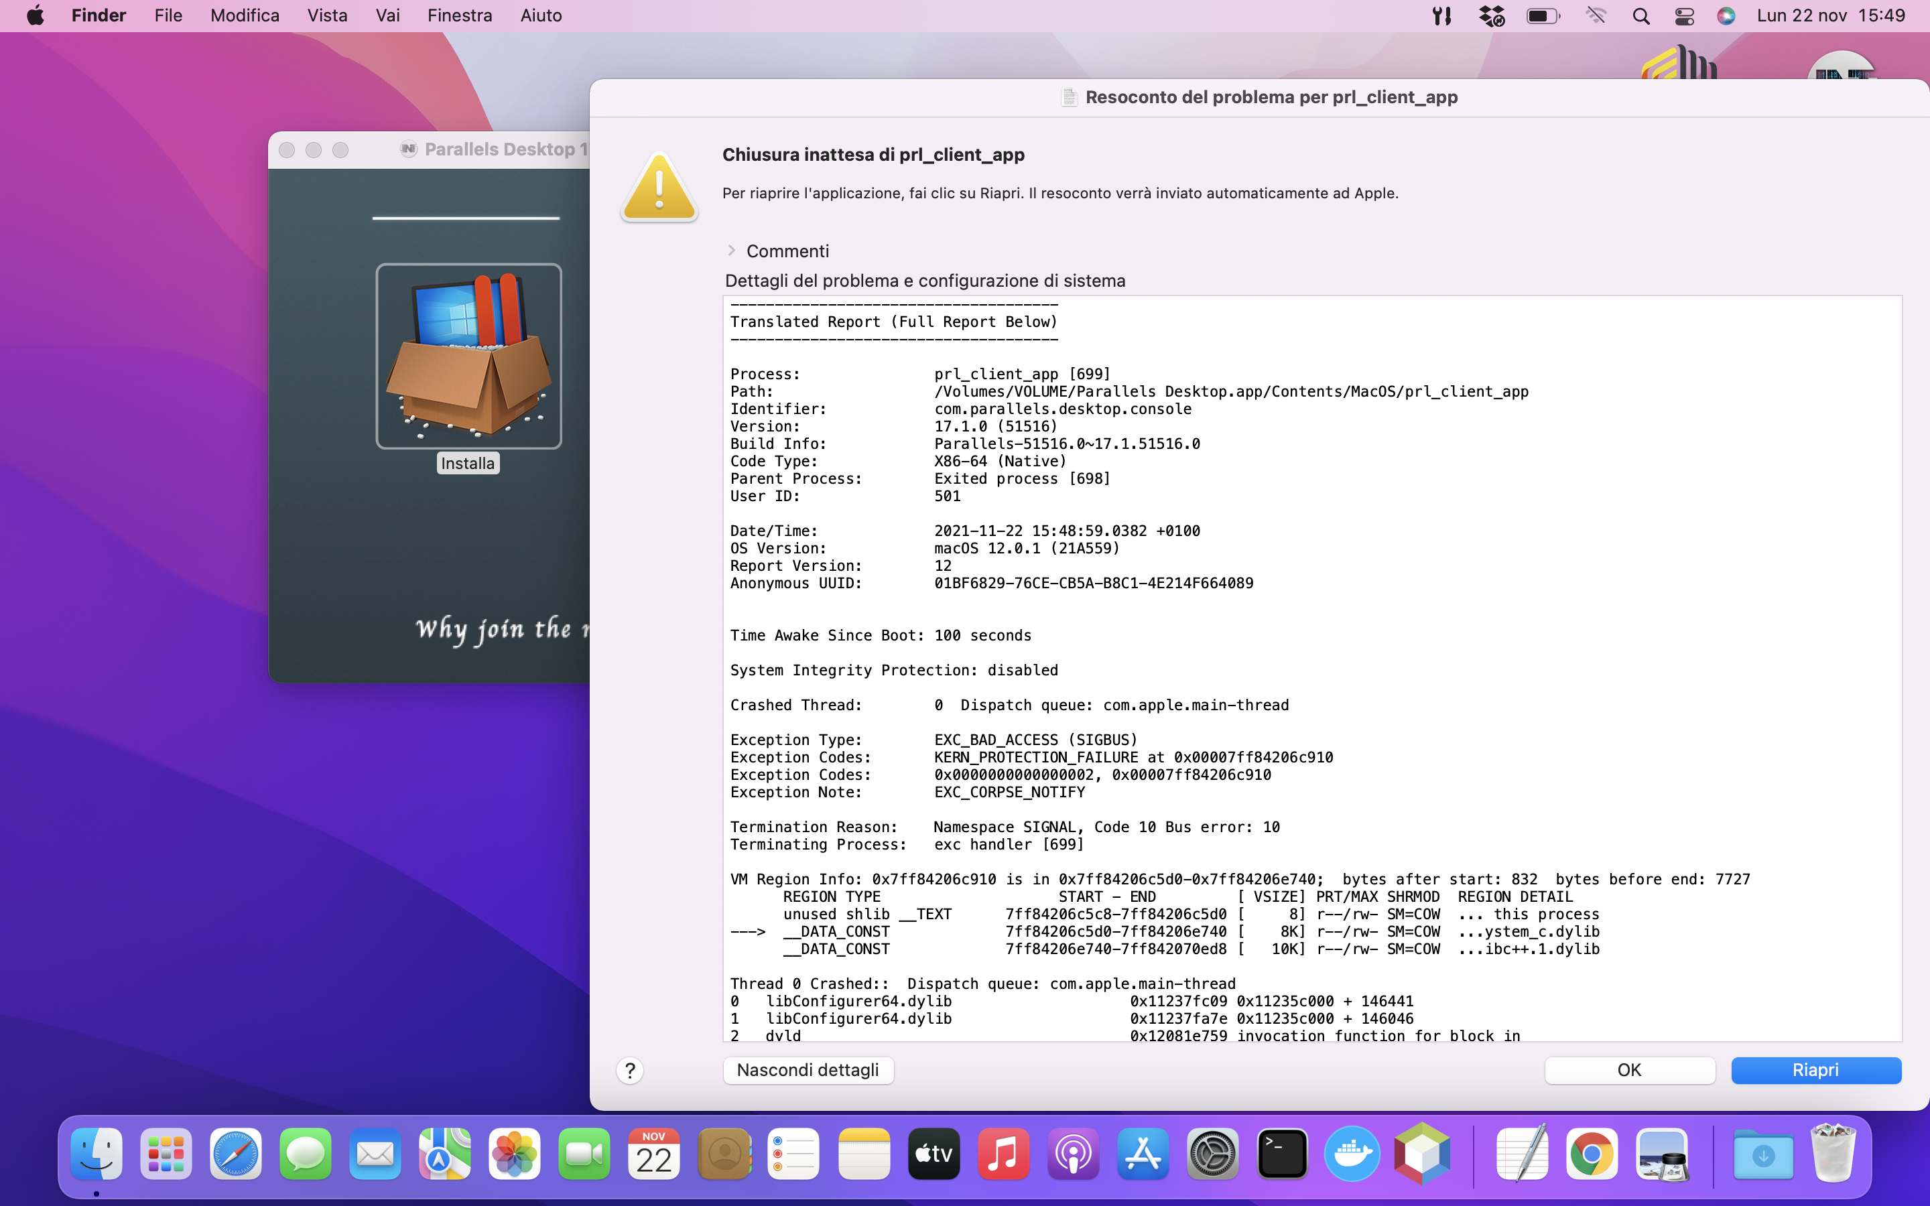Open the Vai menu
Viewport: 1930px width, 1206px height.
(x=387, y=16)
